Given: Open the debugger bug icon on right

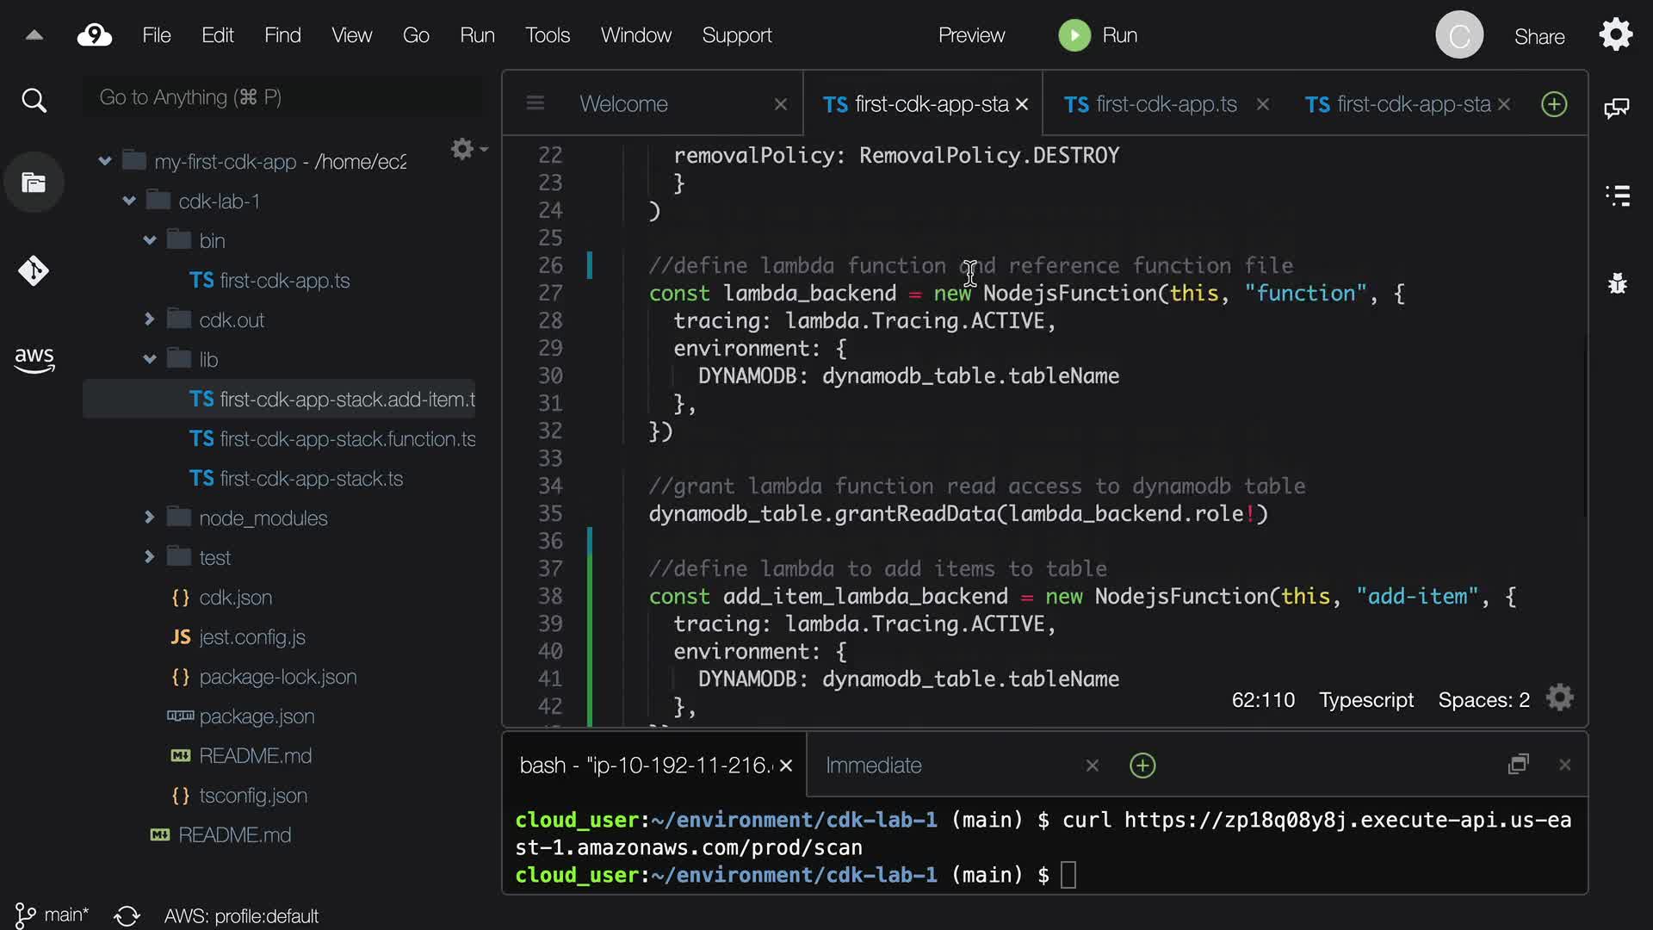Looking at the screenshot, I should coord(1618,283).
